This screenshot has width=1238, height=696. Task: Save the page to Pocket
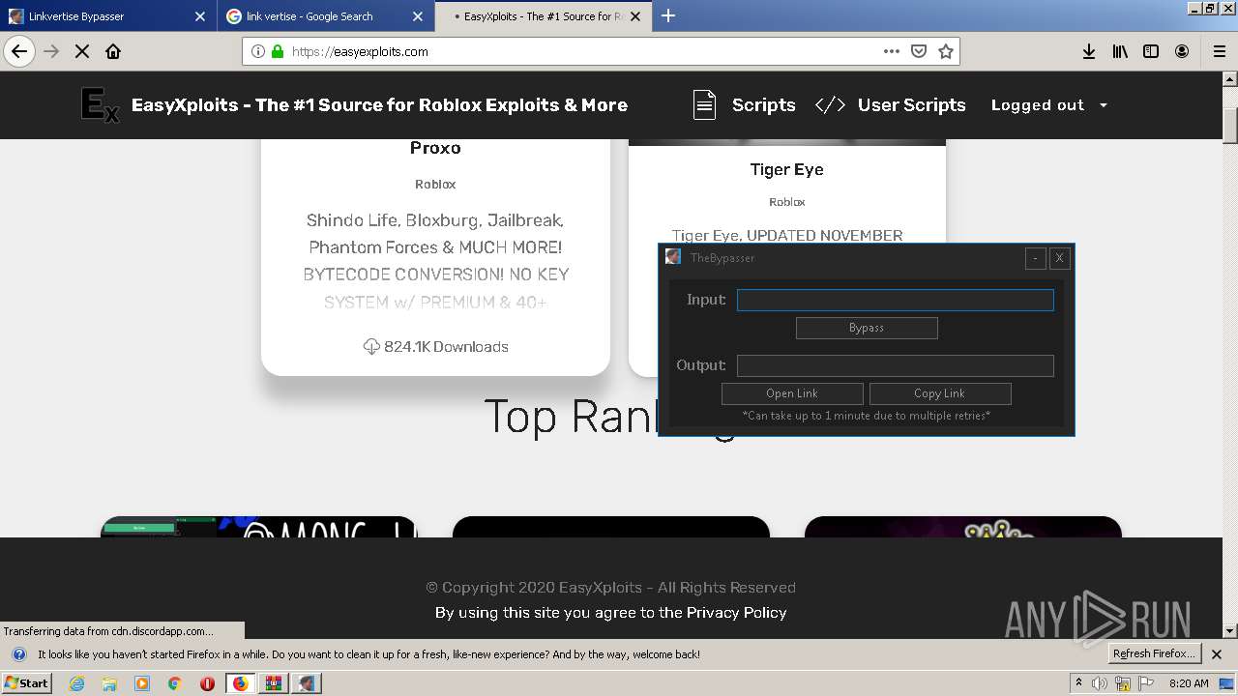point(919,51)
